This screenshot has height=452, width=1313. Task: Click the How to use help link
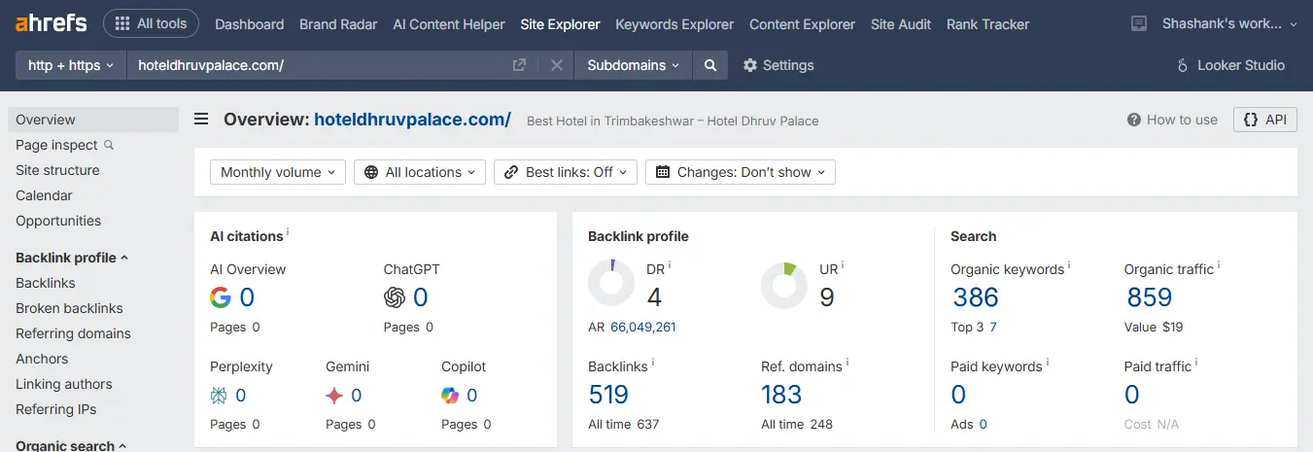pos(1172,120)
